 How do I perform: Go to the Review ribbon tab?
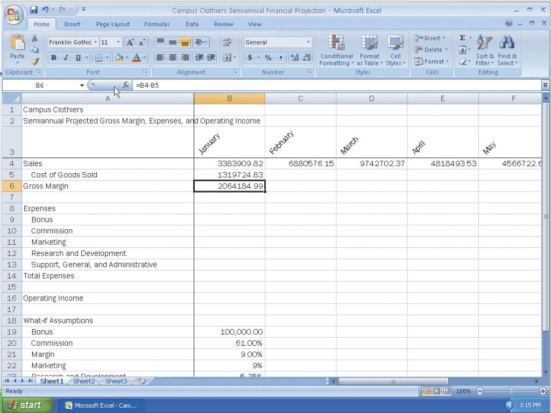click(x=223, y=24)
